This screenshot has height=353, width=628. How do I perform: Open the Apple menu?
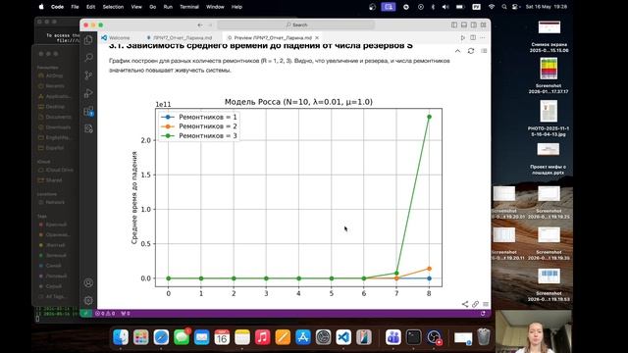pos(41,7)
